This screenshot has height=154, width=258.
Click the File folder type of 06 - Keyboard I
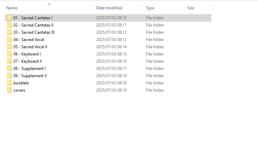click(x=155, y=54)
